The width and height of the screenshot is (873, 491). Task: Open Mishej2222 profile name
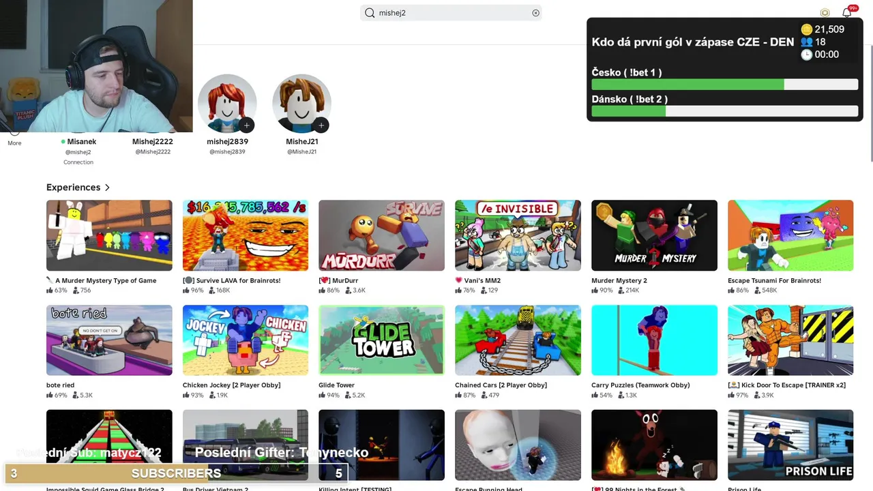153,142
